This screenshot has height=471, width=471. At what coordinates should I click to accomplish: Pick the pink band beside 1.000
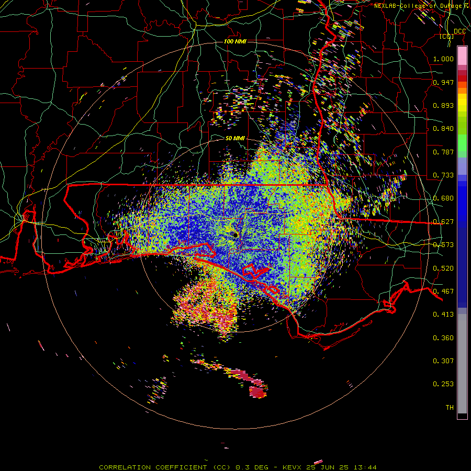click(462, 55)
